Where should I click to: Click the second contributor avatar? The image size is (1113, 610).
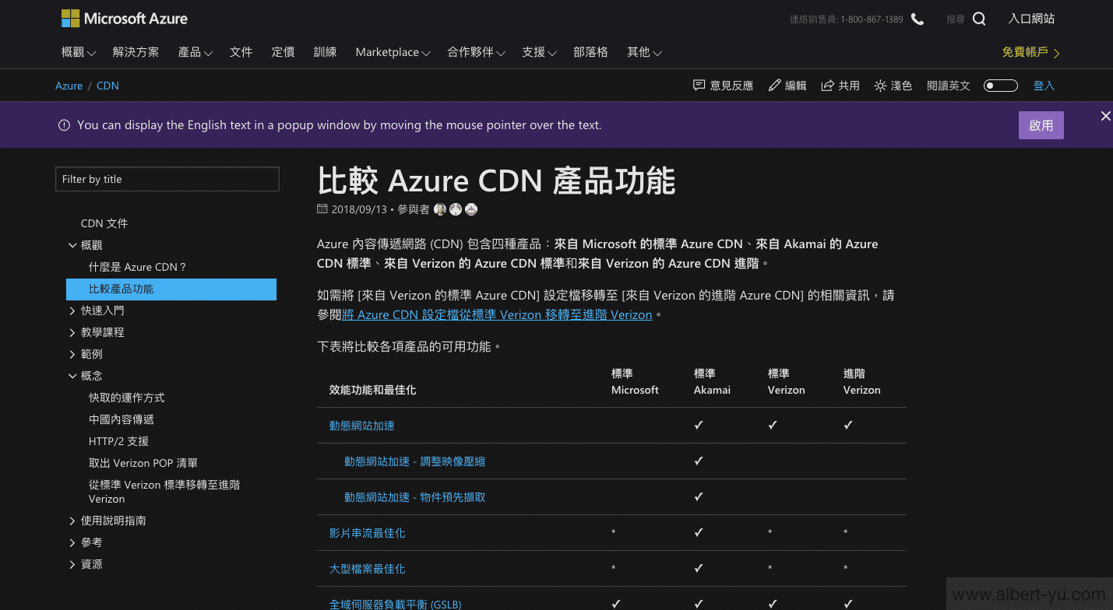click(x=456, y=209)
